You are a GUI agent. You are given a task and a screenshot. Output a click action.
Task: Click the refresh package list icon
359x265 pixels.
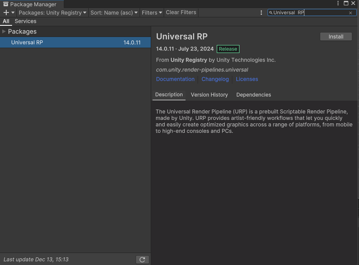pyautogui.click(x=142, y=260)
